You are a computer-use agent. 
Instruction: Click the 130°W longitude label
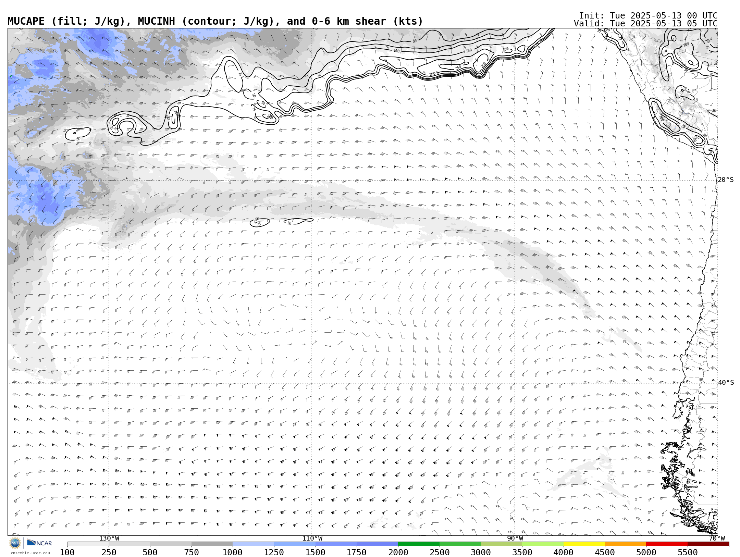(109, 539)
